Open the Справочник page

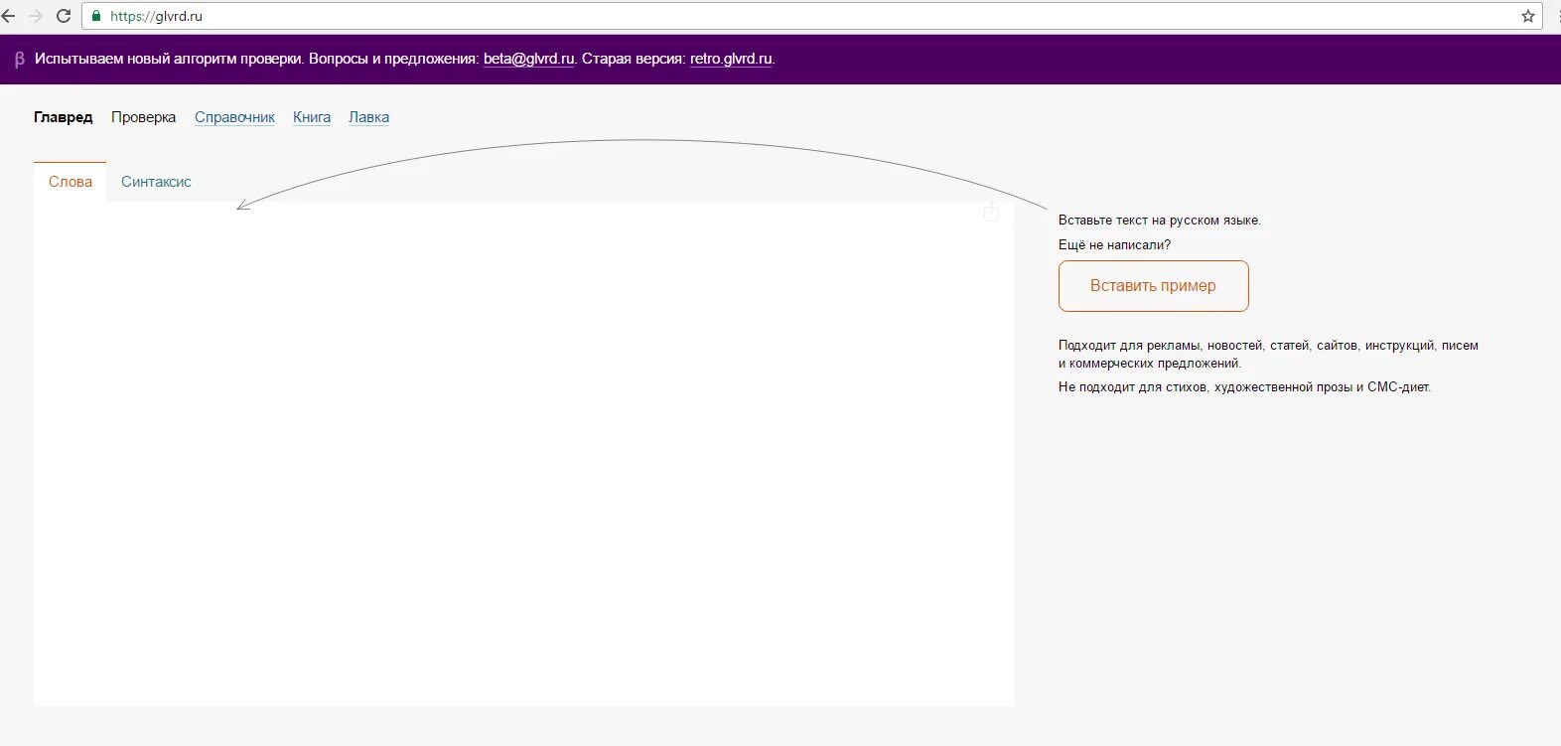pos(234,117)
